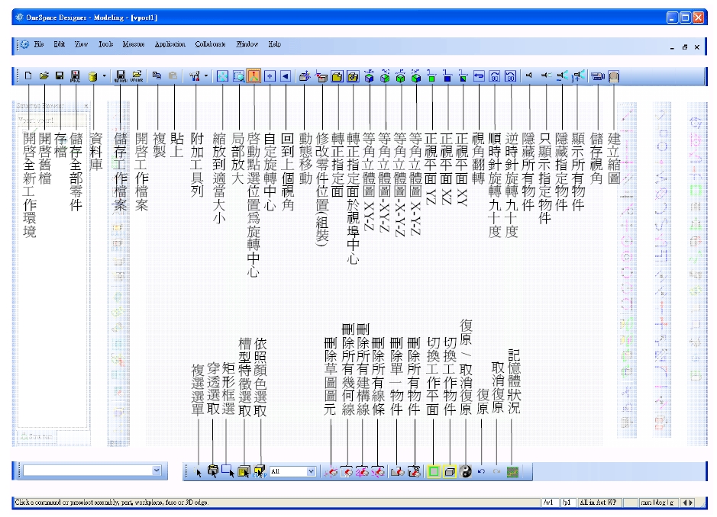Open the Edit menu
Viewport: 717px width, 517px height.
[59, 44]
